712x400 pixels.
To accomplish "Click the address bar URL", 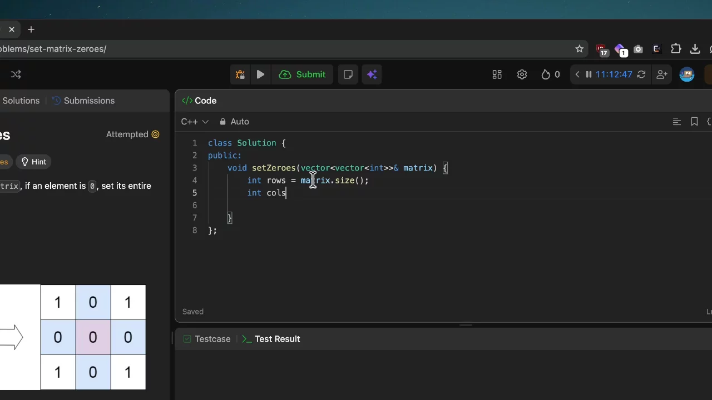I will coord(53,49).
